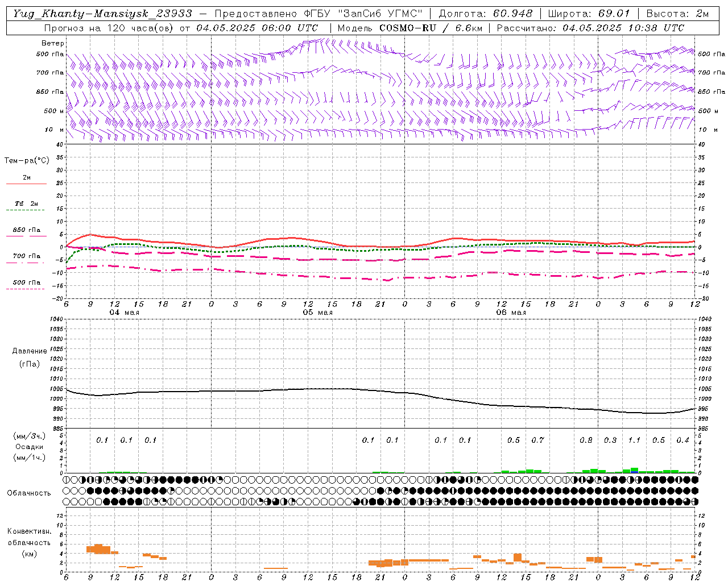Screen dimensions: 728x582
Task: Select the 05 мая date label
Action: (x=318, y=313)
